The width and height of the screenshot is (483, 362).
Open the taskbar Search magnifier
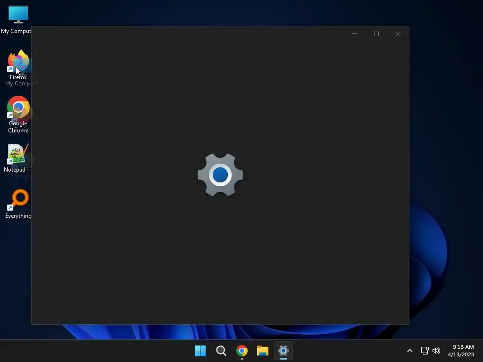click(x=221, y=351)
